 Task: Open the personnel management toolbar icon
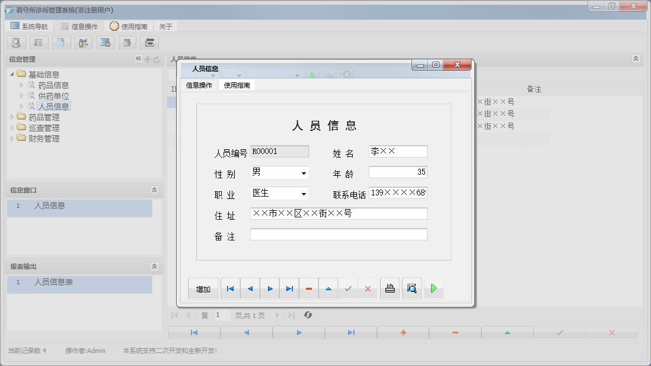pos(83,43)
